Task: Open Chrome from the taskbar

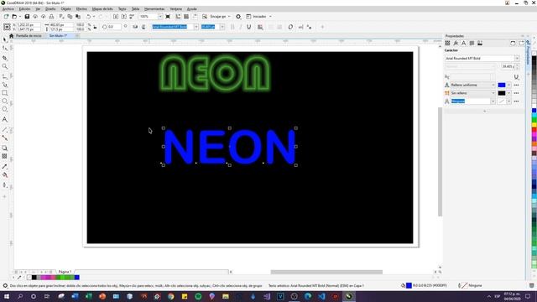Action: (x=170, y=296)
